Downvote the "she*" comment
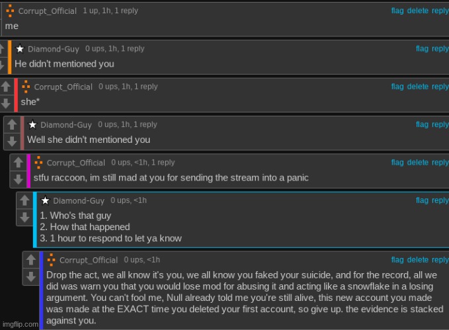This screenshot has height=330, width=449. [x=6, y=103]
